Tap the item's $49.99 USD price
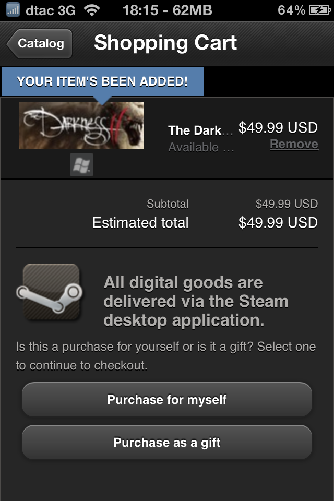Screen dimensions: 334x501 click(278, 127)
